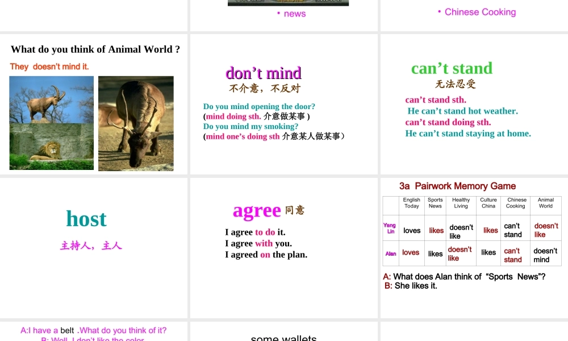
Task: Select the red "They doesn't mind it." text
Action: (49, 66)
